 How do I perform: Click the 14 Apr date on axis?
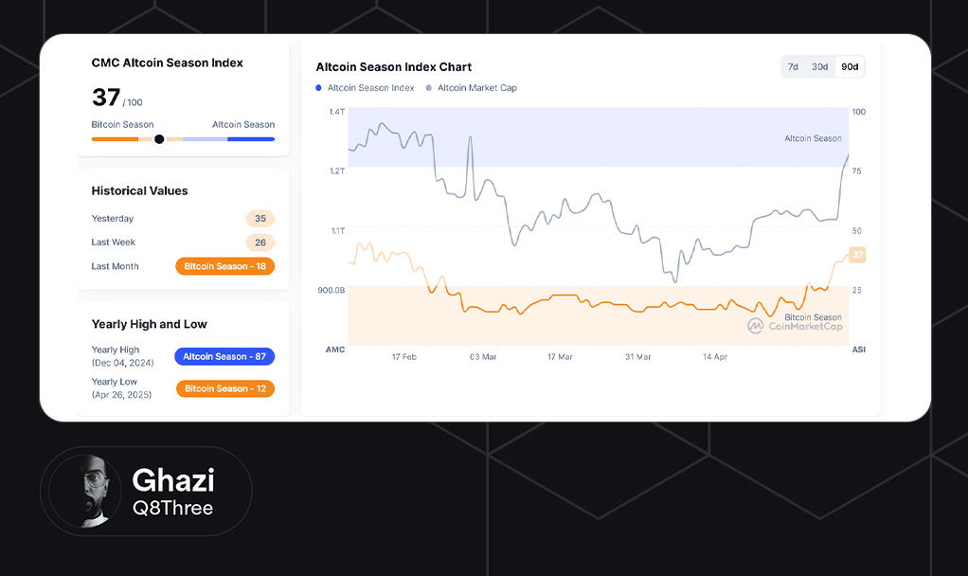coord(715,357)
